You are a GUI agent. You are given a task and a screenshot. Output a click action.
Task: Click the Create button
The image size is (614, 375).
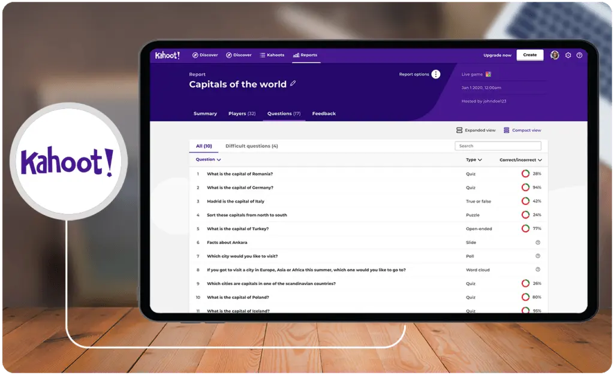(530, 55)
